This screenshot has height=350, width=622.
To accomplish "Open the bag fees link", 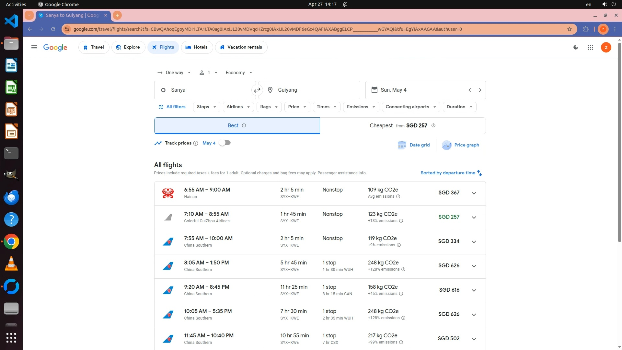I will click(x=288, y=173).
